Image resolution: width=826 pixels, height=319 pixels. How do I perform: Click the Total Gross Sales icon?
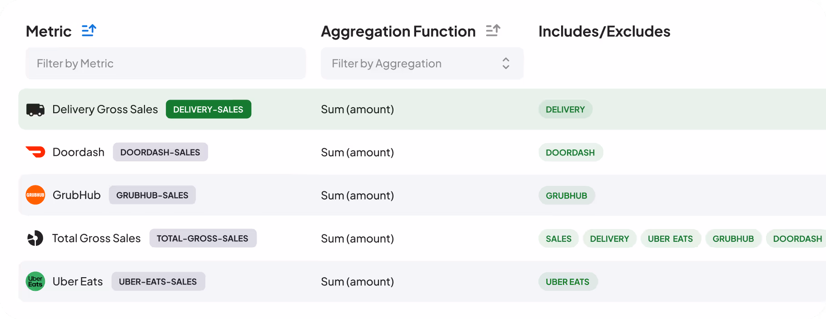tap(35, 238)
